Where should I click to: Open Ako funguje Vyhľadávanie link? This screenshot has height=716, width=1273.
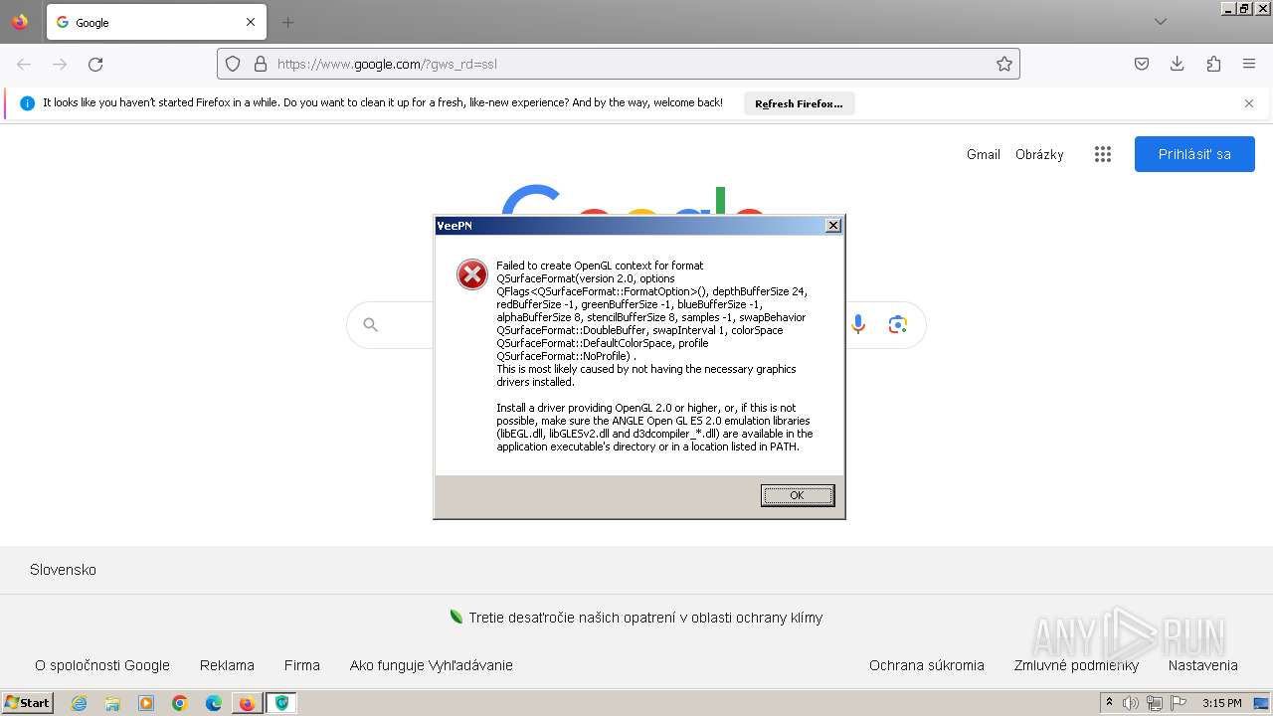coord(432,665)
